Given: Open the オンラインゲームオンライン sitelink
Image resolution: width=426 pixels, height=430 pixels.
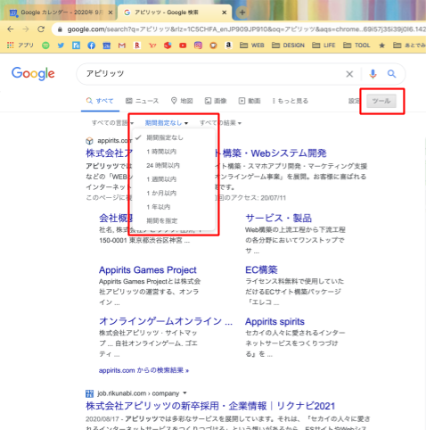Looking at the screenshot, I should pos(166,321).
